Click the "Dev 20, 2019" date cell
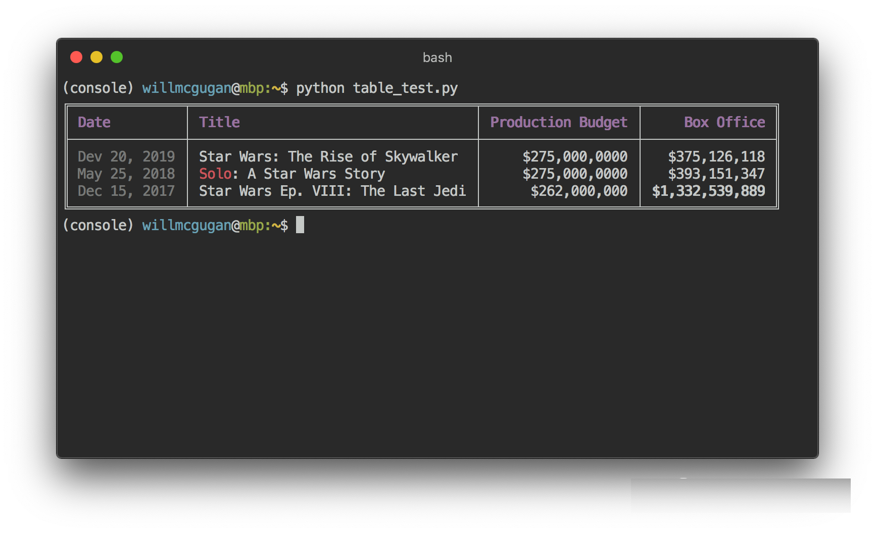This screenshot has width=875, height=533. pyautogui.click(x=126, y=156)
